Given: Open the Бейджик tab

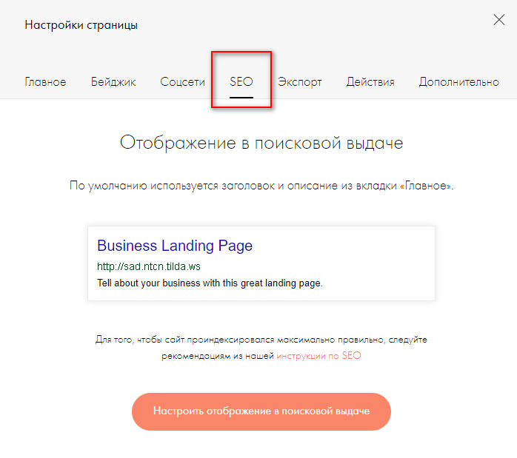Looking at the screenshot, I should [x=113, y=82].
